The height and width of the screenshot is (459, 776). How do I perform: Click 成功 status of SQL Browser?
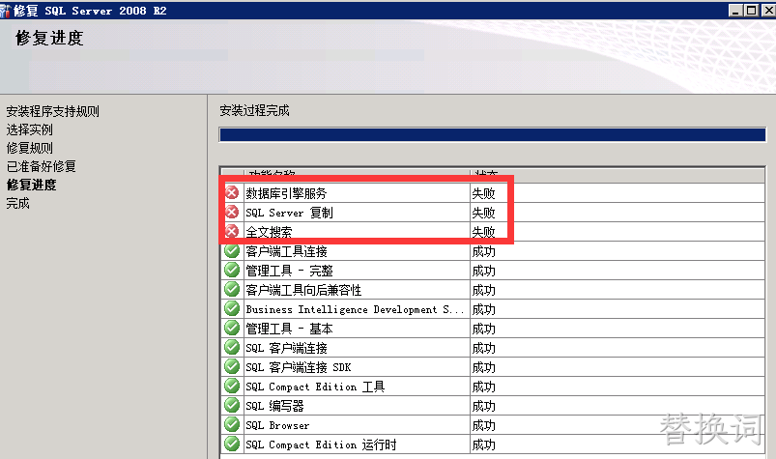[483, 425]
